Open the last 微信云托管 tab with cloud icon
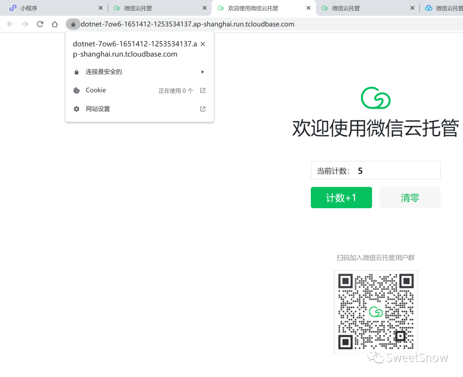This screenshot has height=377, width=463. pos(443,8)
